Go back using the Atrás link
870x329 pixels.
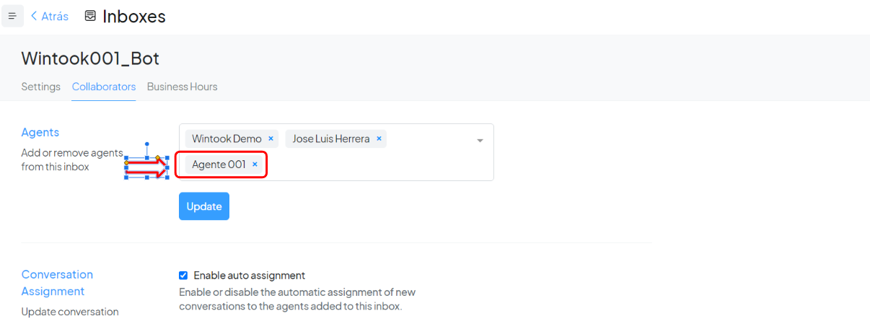(49, 16)
